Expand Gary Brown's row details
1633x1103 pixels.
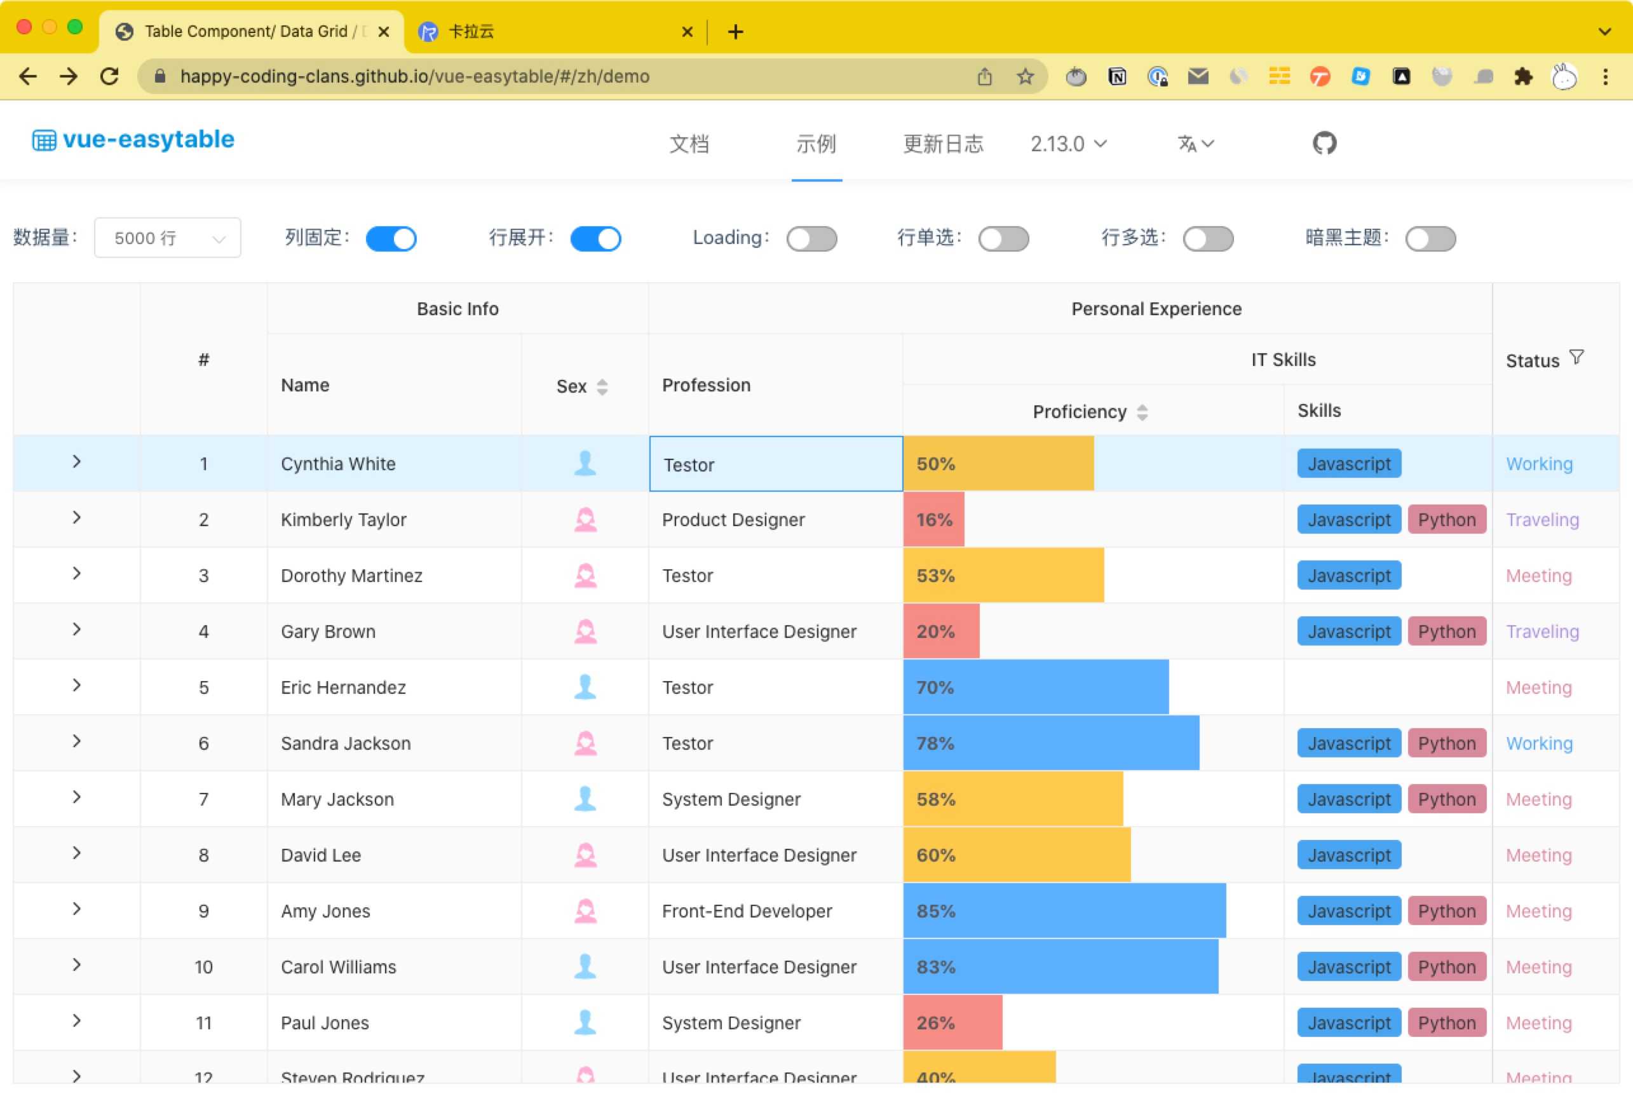(x=77, y=630)
